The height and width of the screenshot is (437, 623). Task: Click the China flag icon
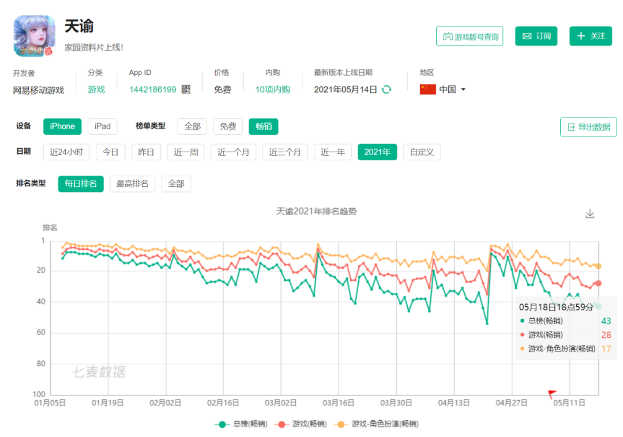click(x=427, y=89)
